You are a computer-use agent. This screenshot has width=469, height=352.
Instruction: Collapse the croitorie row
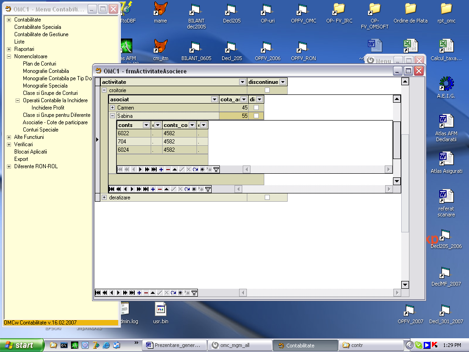point(104,90)
